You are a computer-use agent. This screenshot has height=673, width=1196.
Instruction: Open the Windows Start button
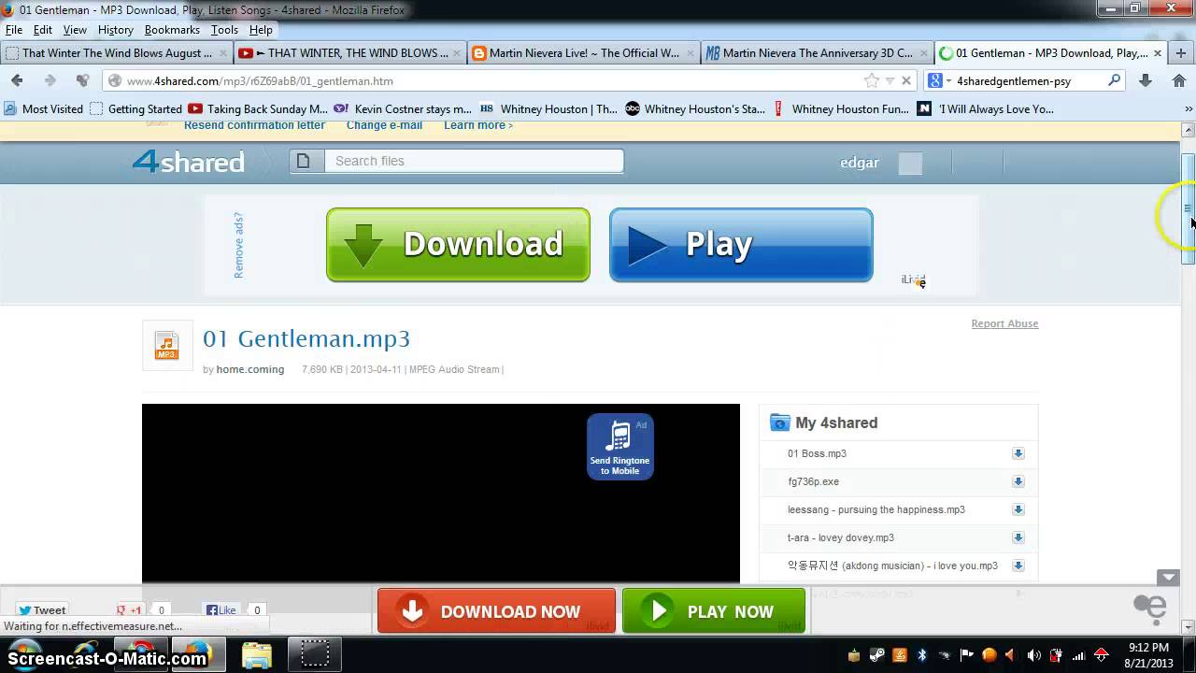click(24, 654)
